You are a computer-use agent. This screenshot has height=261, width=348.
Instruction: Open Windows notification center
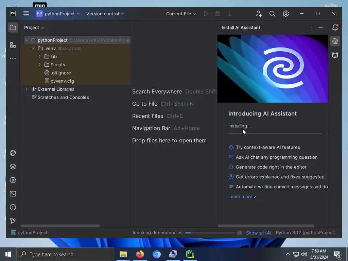[337, 255]
